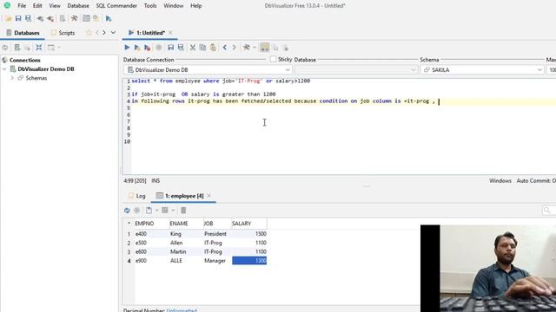Screen dimensions: 556x312
Task: Open the Tools menu
Action: (x=150, y=6)
